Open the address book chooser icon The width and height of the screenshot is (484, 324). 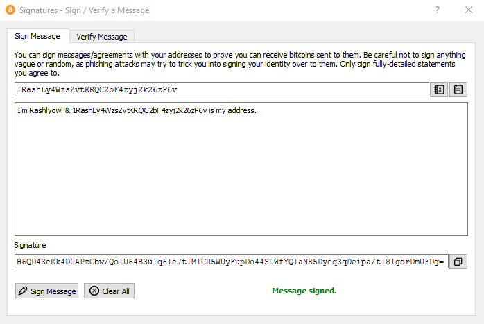[x=439, y=89]
